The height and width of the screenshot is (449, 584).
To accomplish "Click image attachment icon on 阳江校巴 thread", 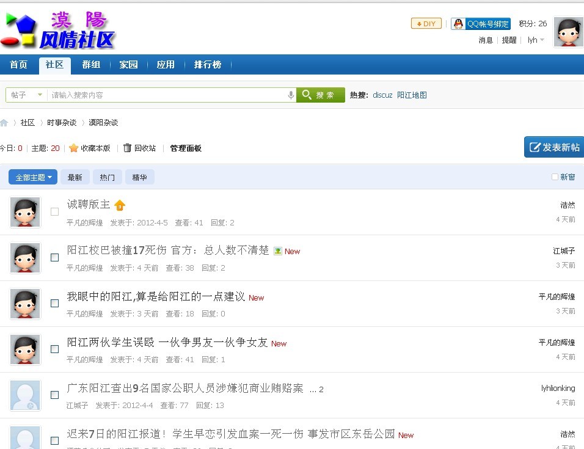I will (278, 251).
